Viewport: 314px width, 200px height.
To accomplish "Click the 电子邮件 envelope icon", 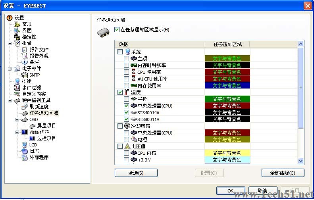I will pos(17,69).
